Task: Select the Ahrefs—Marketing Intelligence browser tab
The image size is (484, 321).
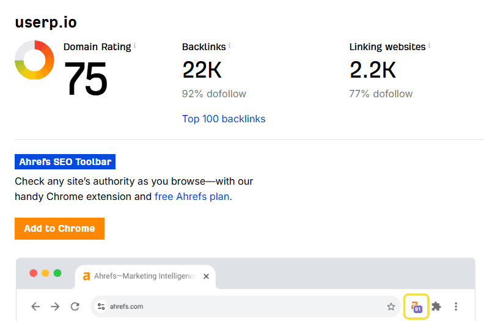Action: point(139,276)
